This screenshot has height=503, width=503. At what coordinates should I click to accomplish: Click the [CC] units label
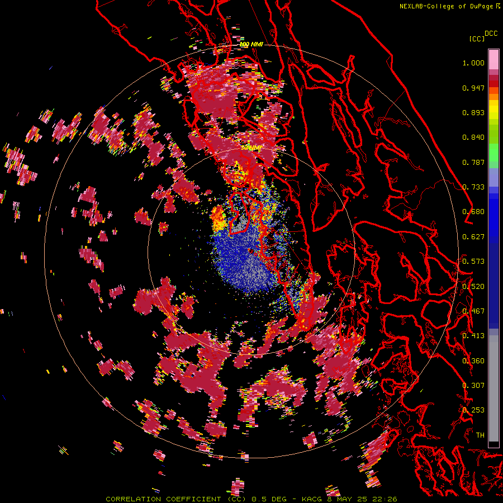477,39
